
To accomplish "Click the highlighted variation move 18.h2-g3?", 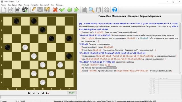I will (x=111, y=68).
